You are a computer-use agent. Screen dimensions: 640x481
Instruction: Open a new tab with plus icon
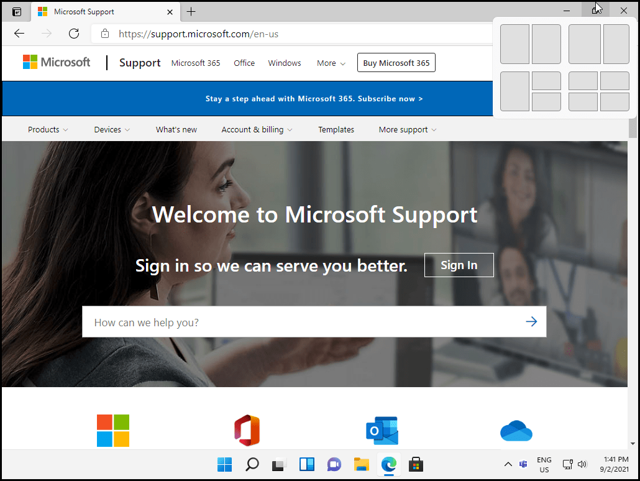(191, 12)
